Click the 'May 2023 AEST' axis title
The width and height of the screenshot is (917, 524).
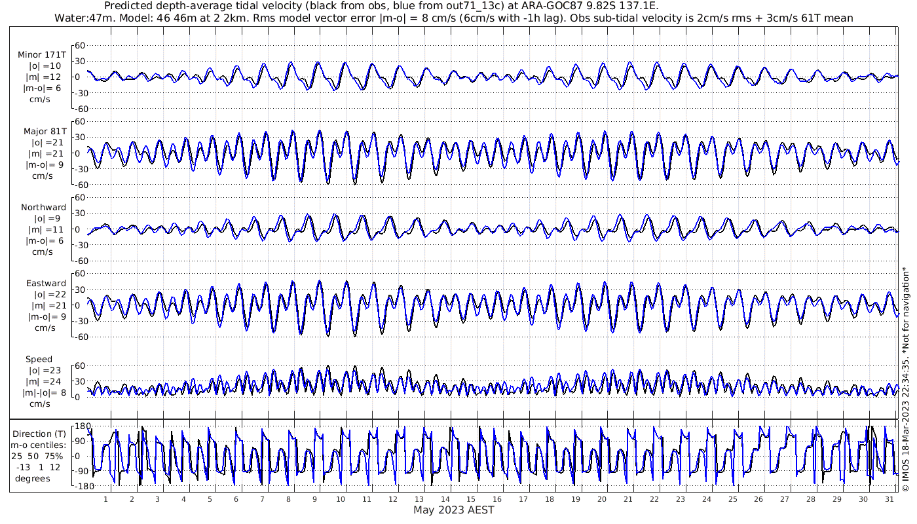pos(453,510)
